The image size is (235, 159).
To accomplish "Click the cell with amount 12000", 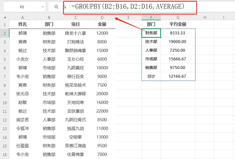I will (x=102, y=33).
